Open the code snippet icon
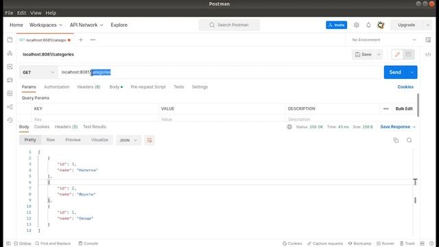 click(x=428, y=55)
